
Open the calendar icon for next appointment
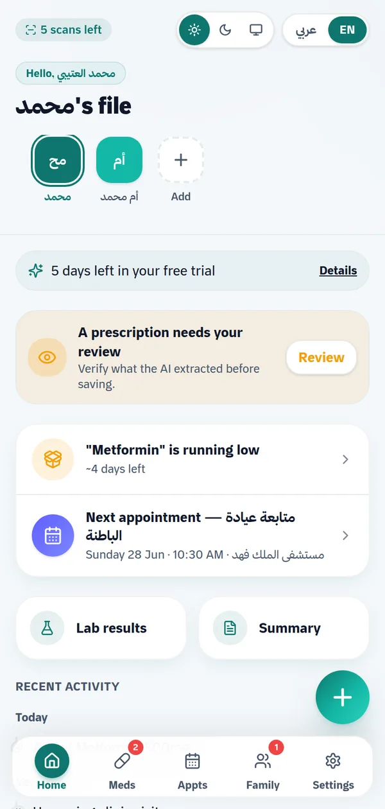(x=53, y=535)
